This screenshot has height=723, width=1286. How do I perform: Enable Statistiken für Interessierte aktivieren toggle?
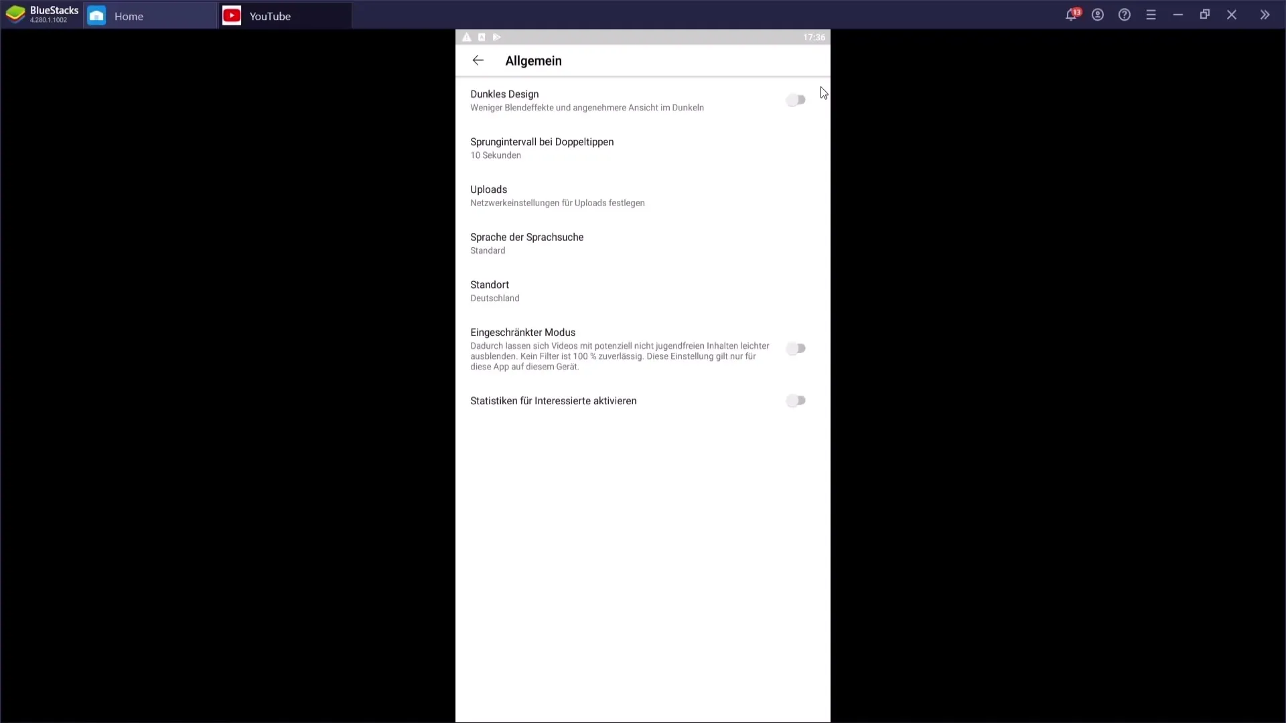pyautogui.click(x=796, y=401)
